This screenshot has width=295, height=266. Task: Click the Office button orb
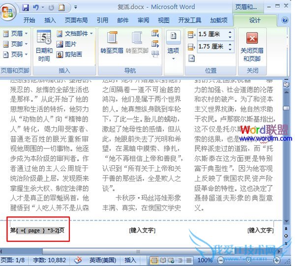[x=8, y=11]
